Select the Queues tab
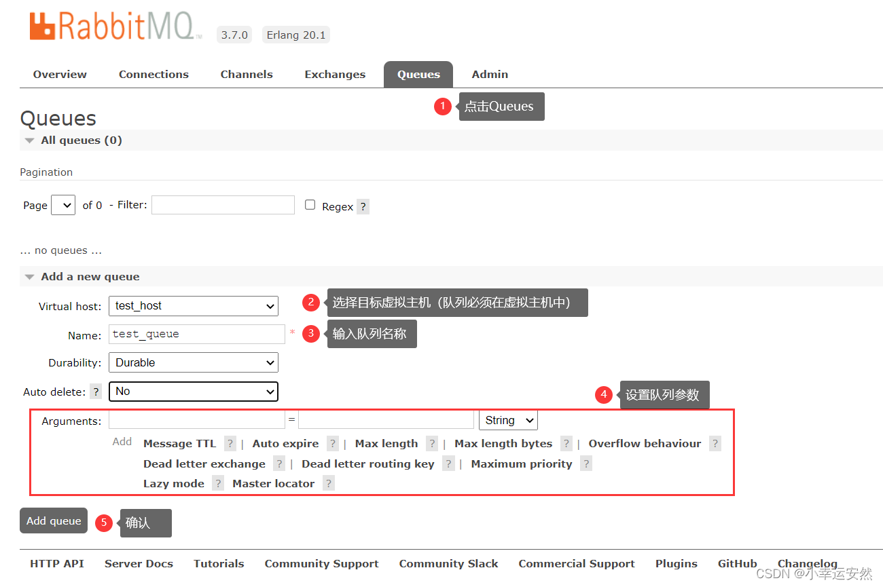883x587 pixels. pyautogui.click(x=418, y=75)
